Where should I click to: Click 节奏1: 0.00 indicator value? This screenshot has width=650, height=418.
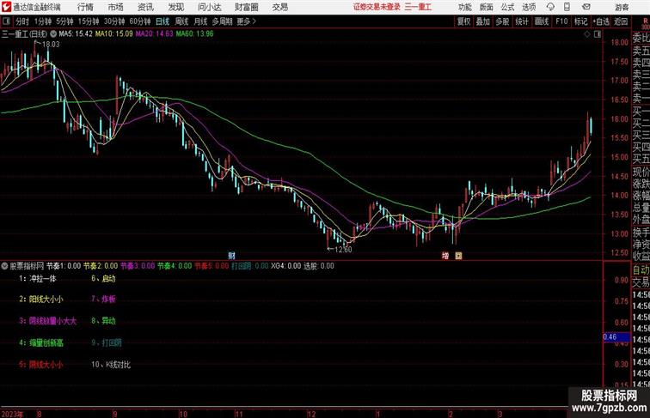[64, 266]
